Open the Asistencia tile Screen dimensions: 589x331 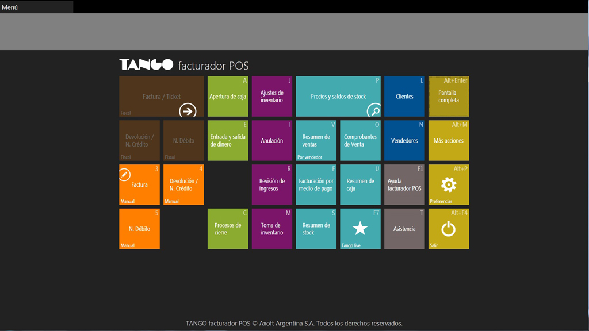coord(404,229)
